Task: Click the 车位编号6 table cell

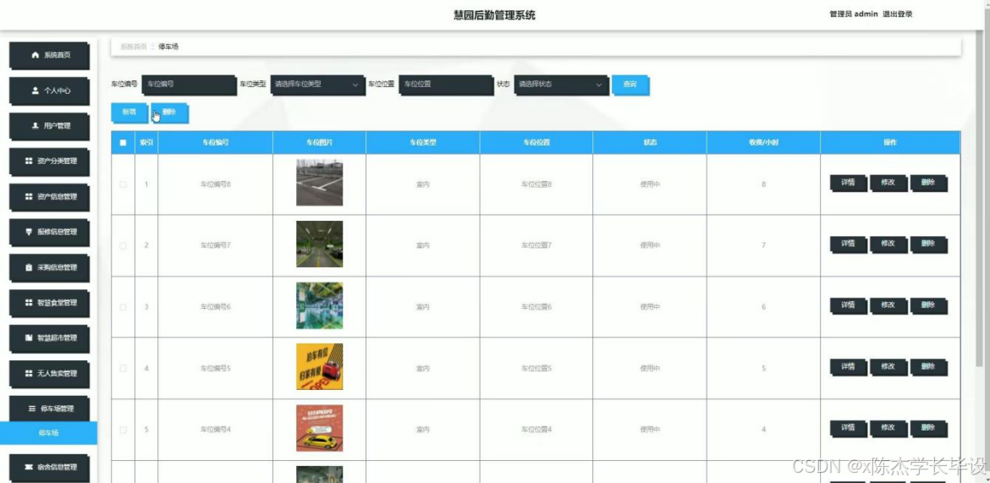Action: (215, 307)
